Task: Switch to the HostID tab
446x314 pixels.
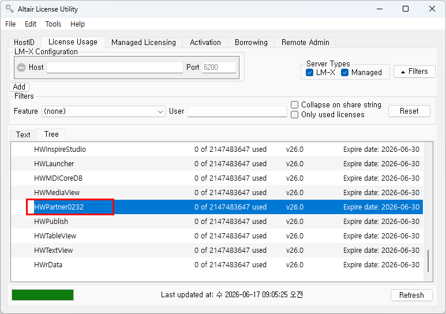Action: click(24, 42)
